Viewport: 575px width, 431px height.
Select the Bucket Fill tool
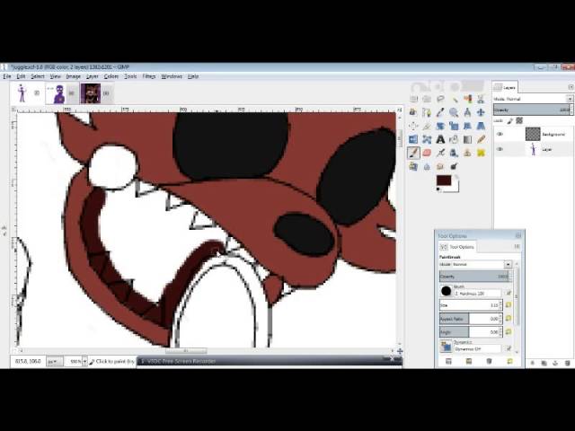454,140
